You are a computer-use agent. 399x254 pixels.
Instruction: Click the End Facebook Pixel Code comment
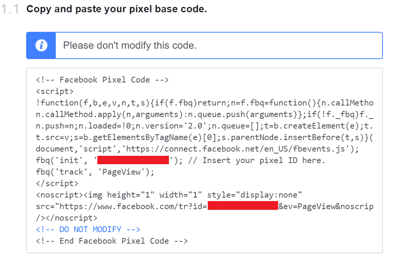point(112,241)
